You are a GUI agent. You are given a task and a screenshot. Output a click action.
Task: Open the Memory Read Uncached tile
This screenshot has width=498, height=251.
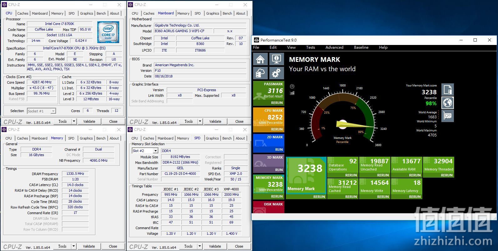[374, 167]
